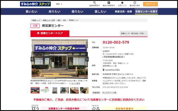Open the 資産活用・投資 menu item

(x=123, y=11)
